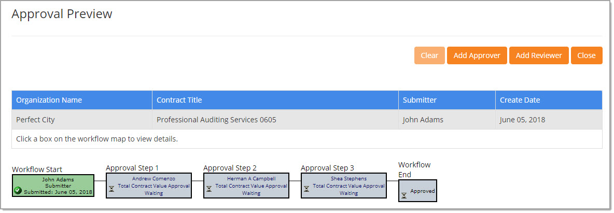614x213 pixels.
Task: Click the Approval Step 3 label
Action: 327,168
